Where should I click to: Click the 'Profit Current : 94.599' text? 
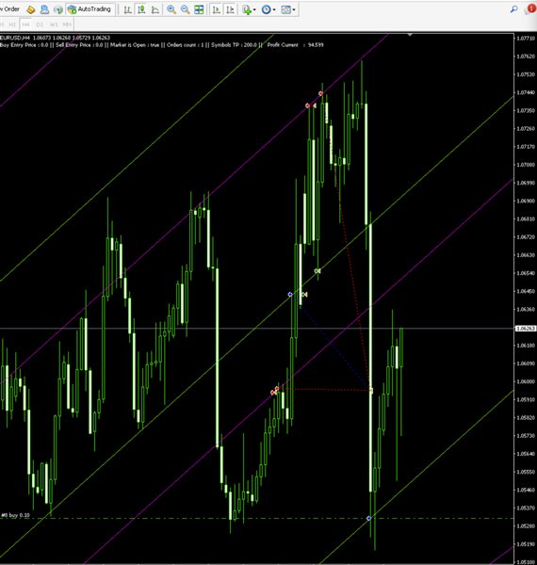point(295,45)
